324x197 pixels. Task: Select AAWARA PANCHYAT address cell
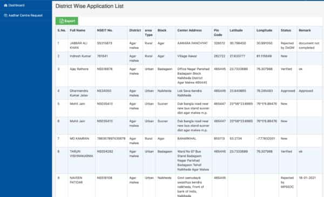(x=192, y=43)
